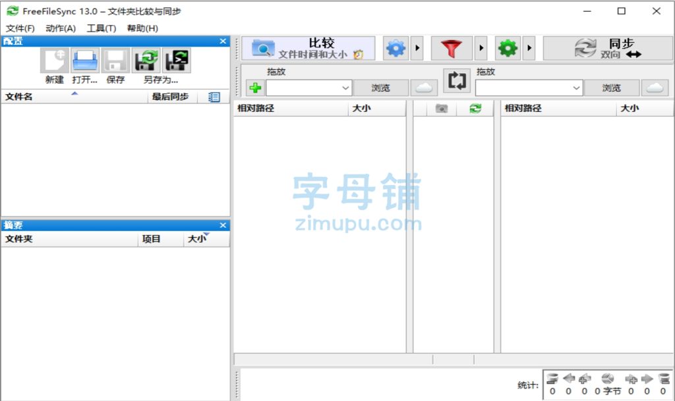Select right cloud storage access
Screen dimensions: 675x401
click(655, 88)
